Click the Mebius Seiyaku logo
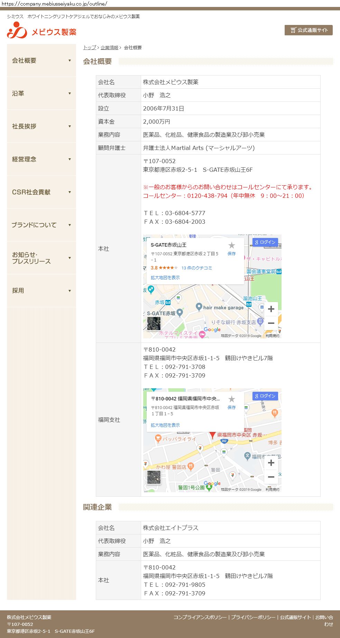Screen dimensions: 340x638 click(x=42, y=30)
